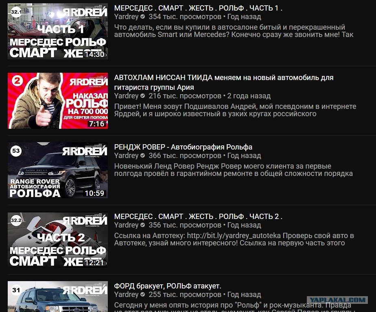Open Yardrey channel under the ФОРД video
376x312 pixels.
[x=127, y=295]
